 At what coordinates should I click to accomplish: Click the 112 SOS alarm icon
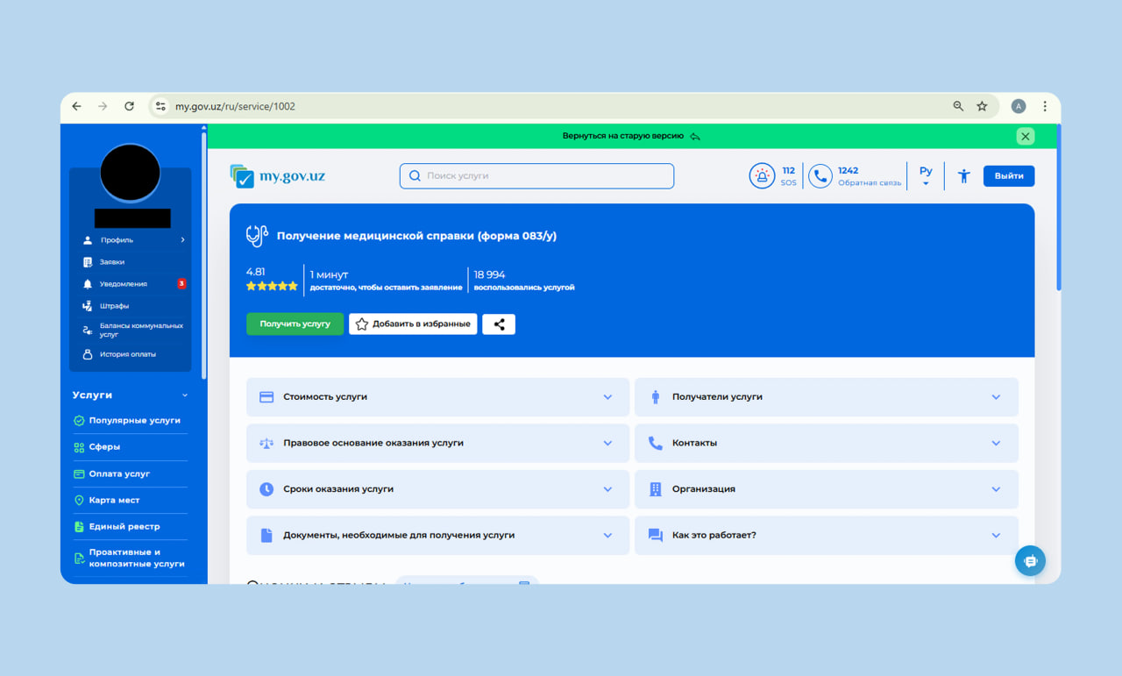[762, 176]
